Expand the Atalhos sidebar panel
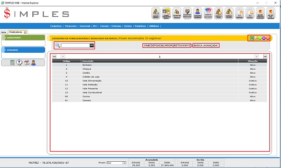This screenshot has height=168, width=281. tap(23, 50)
